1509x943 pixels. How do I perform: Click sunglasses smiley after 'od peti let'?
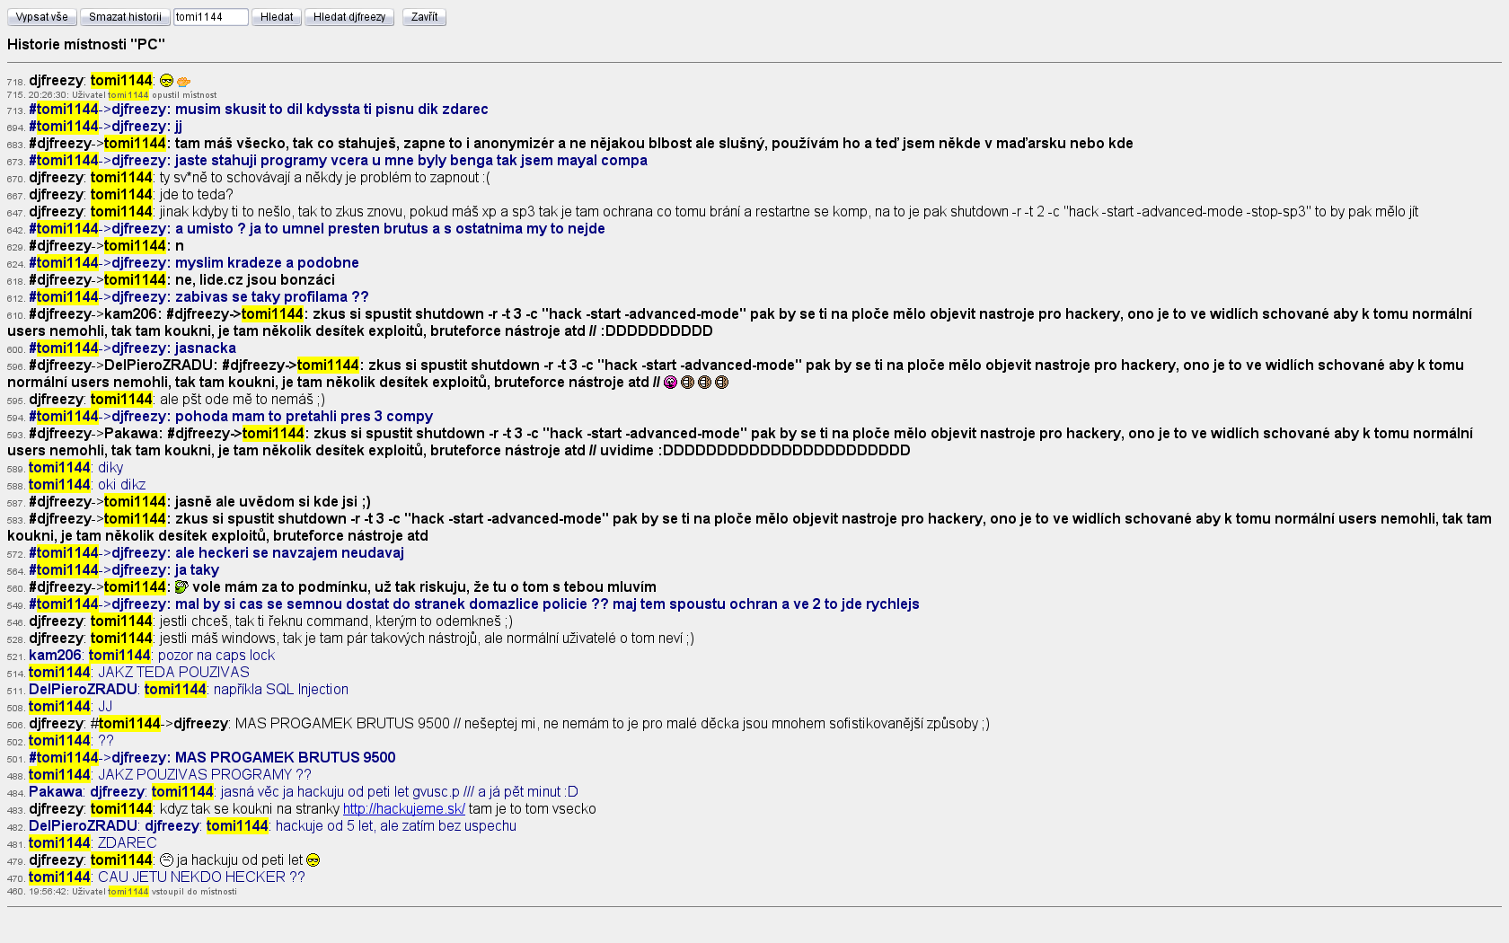click(313, 860)
